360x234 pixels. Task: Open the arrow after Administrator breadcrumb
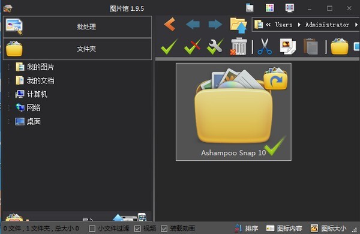coord(356,25)
